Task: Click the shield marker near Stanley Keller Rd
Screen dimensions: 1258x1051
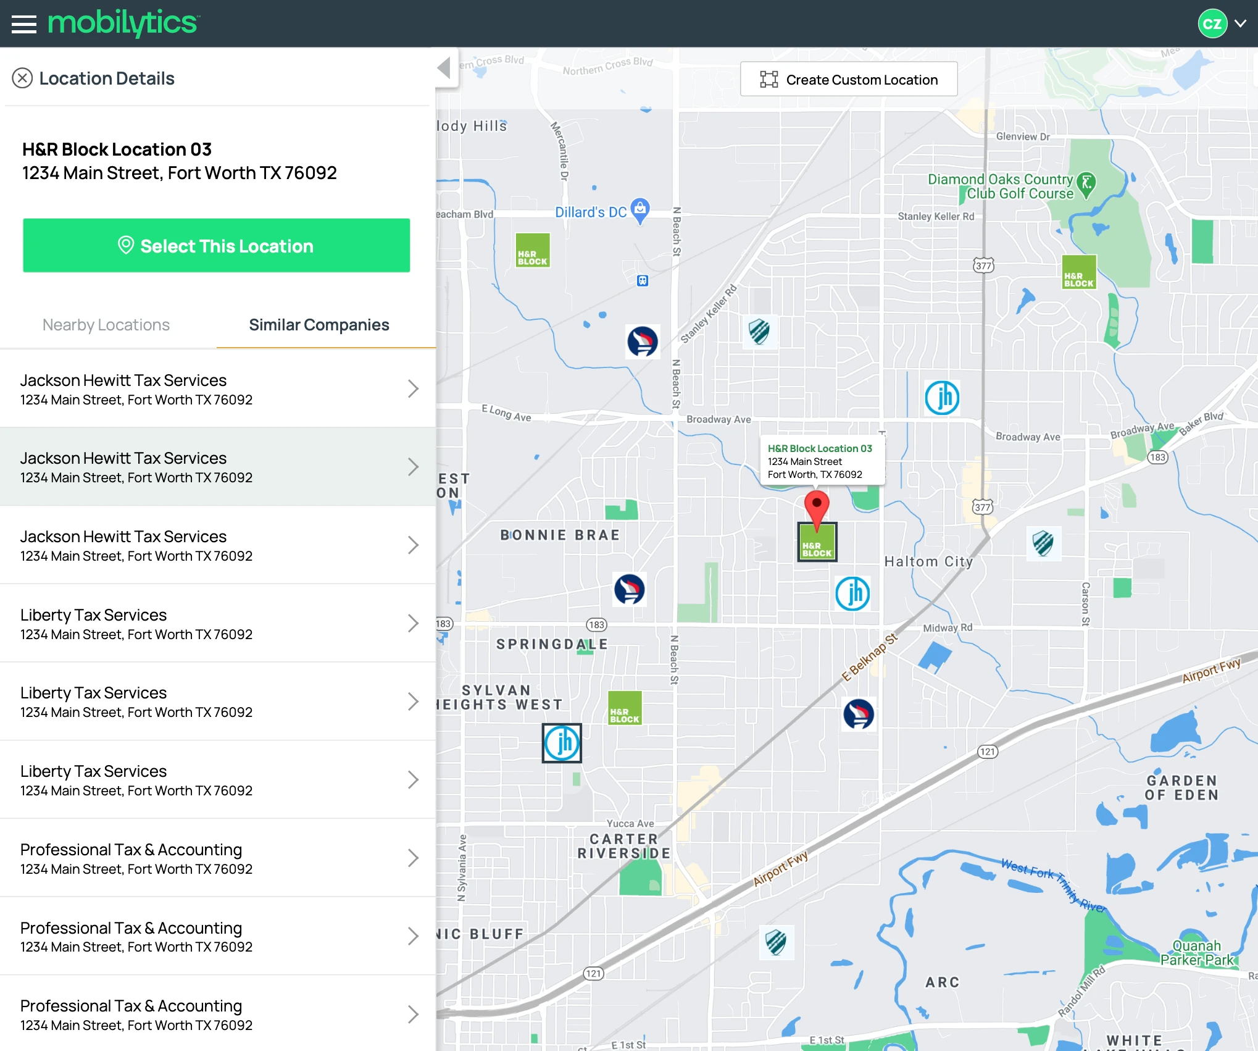Action: [x=759, y=332]
